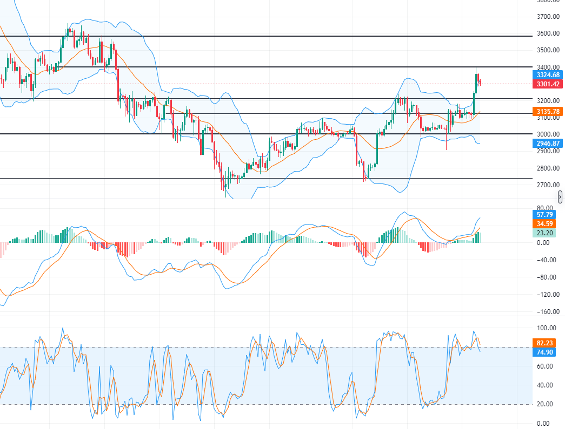Click the orange 3135.78 moving average label
The height and width of the screenshot is (429, 565).
(x=547, y=112)
